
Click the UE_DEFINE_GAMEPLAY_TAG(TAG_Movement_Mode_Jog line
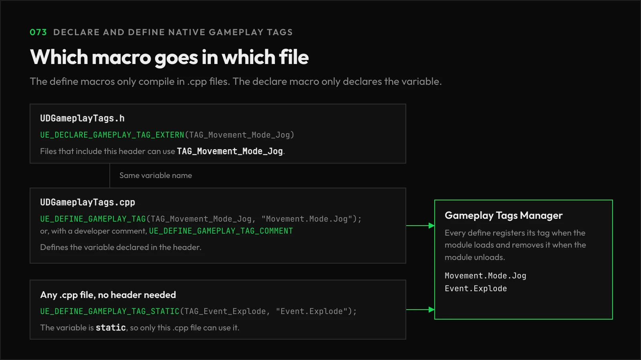tap(201, 219)
